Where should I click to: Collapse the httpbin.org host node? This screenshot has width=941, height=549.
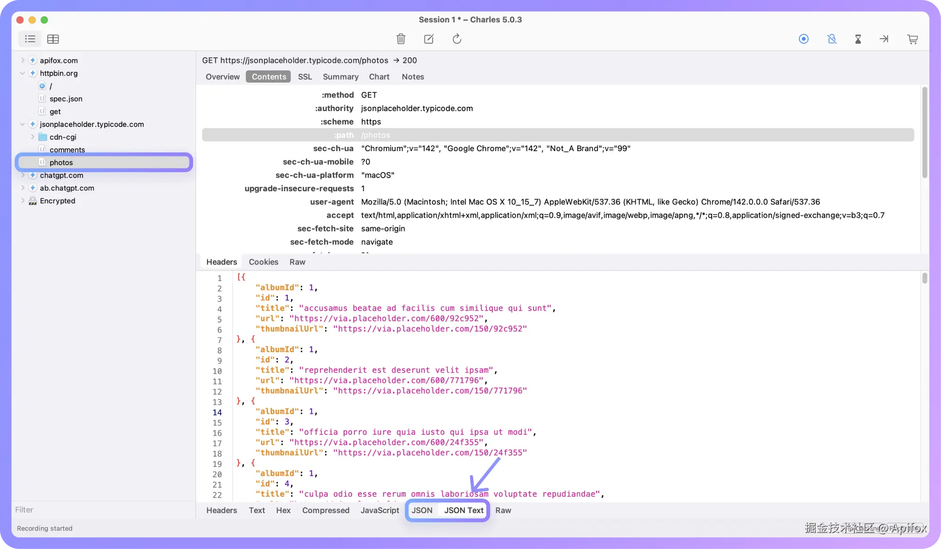(x=22, y=73)
